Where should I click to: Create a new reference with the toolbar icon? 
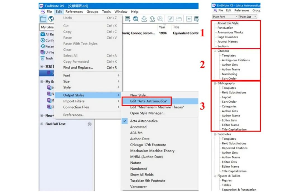point(128,19)
